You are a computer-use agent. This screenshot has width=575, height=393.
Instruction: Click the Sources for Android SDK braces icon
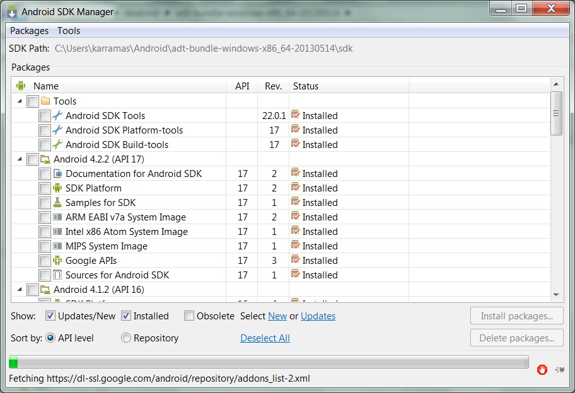57,275
